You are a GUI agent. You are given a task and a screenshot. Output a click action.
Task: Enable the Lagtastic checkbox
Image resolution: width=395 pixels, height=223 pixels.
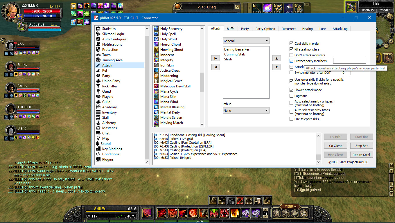(x=292, y=96)
